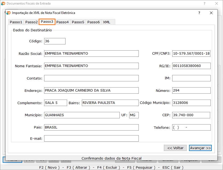Click the Telefone phone field

pos(191,127)
